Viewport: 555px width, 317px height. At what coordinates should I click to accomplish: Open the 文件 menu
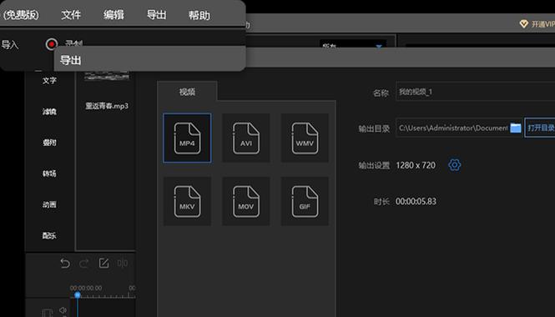pyautogui.click(x=71, y=15)
